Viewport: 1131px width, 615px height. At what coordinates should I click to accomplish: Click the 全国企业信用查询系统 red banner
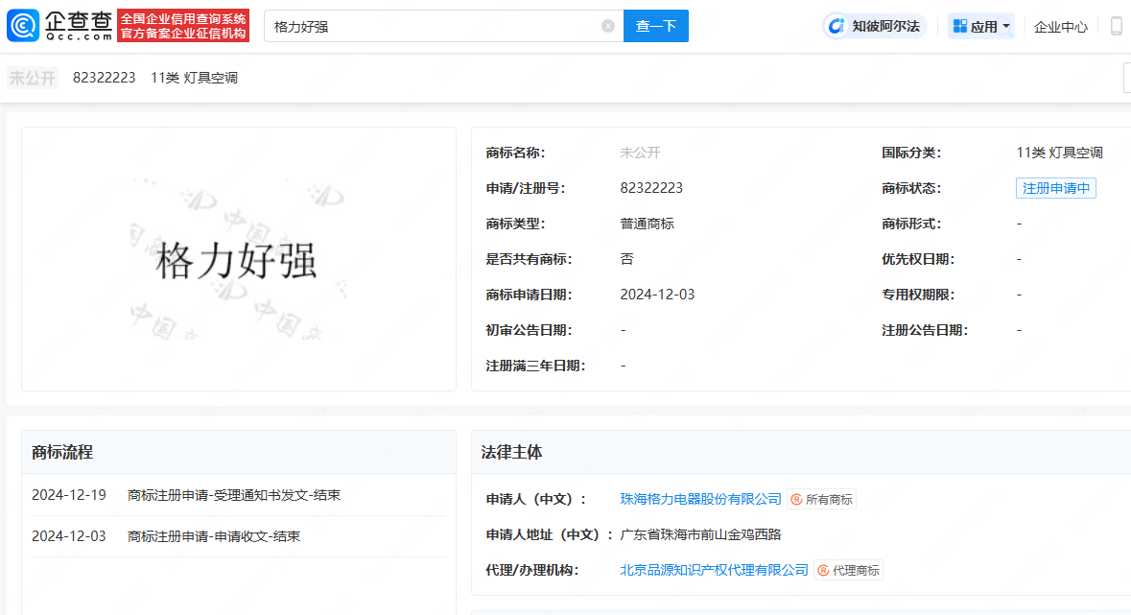tap(183, 26)
